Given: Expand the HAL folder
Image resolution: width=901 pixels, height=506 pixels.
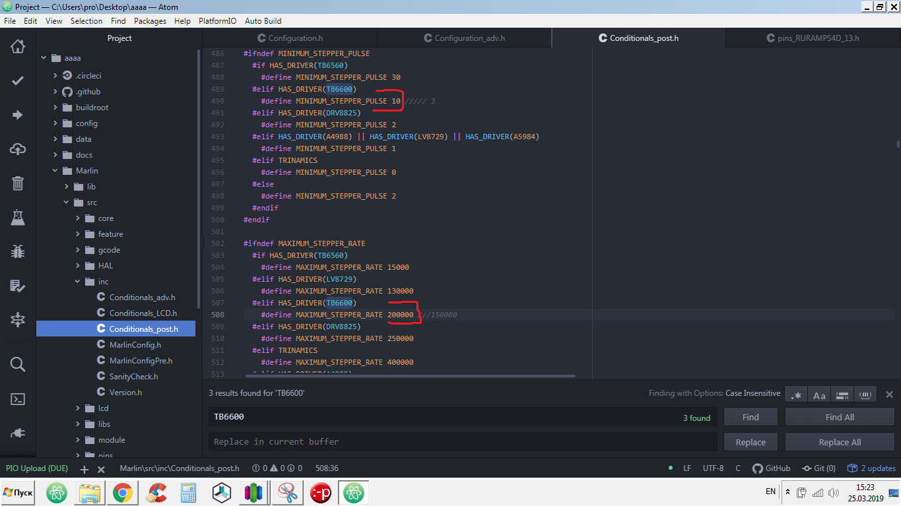Looking at the screenshot, I should pos(77,266).
